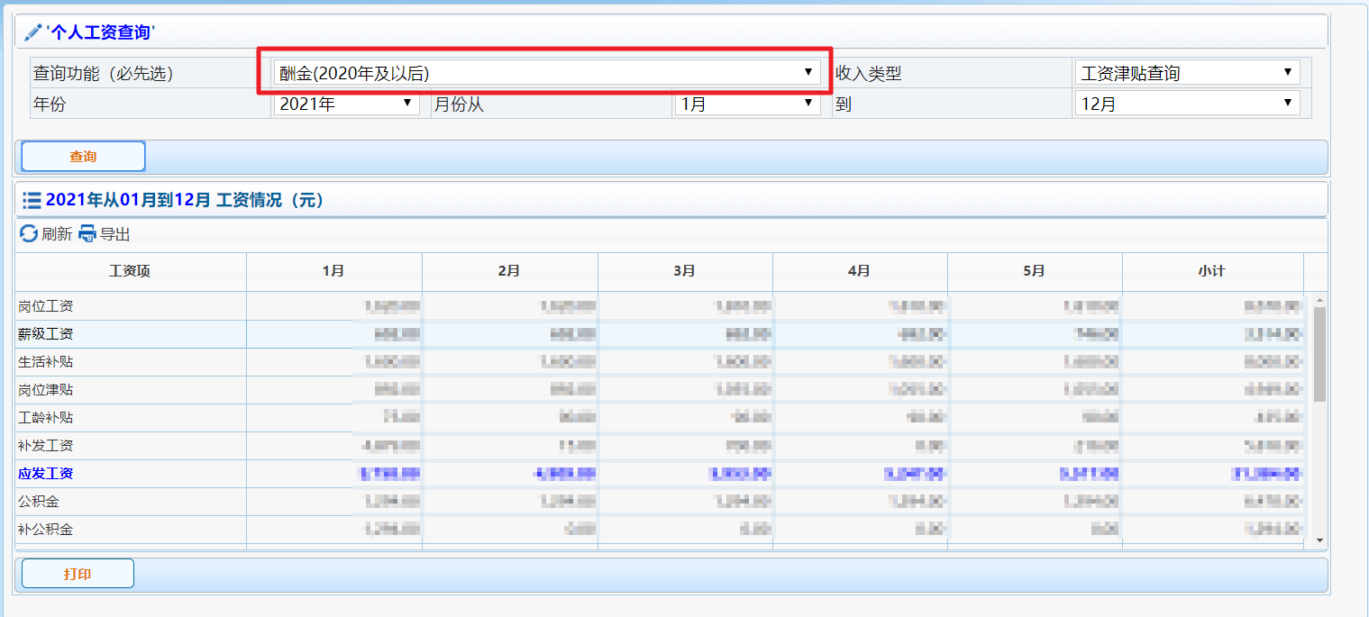Click the 小计 column header

point(1211,271)
